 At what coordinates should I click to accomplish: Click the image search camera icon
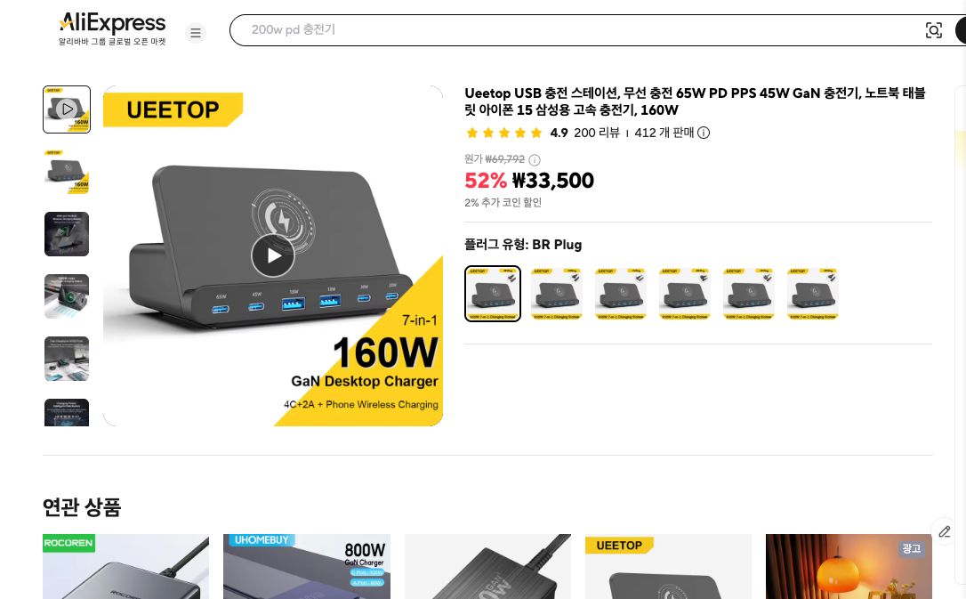click(934, 30)
